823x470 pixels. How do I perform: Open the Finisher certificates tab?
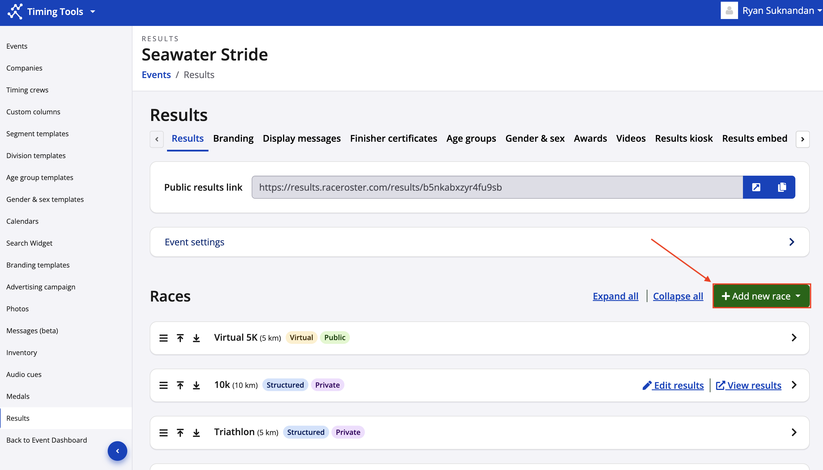point(393,139)
